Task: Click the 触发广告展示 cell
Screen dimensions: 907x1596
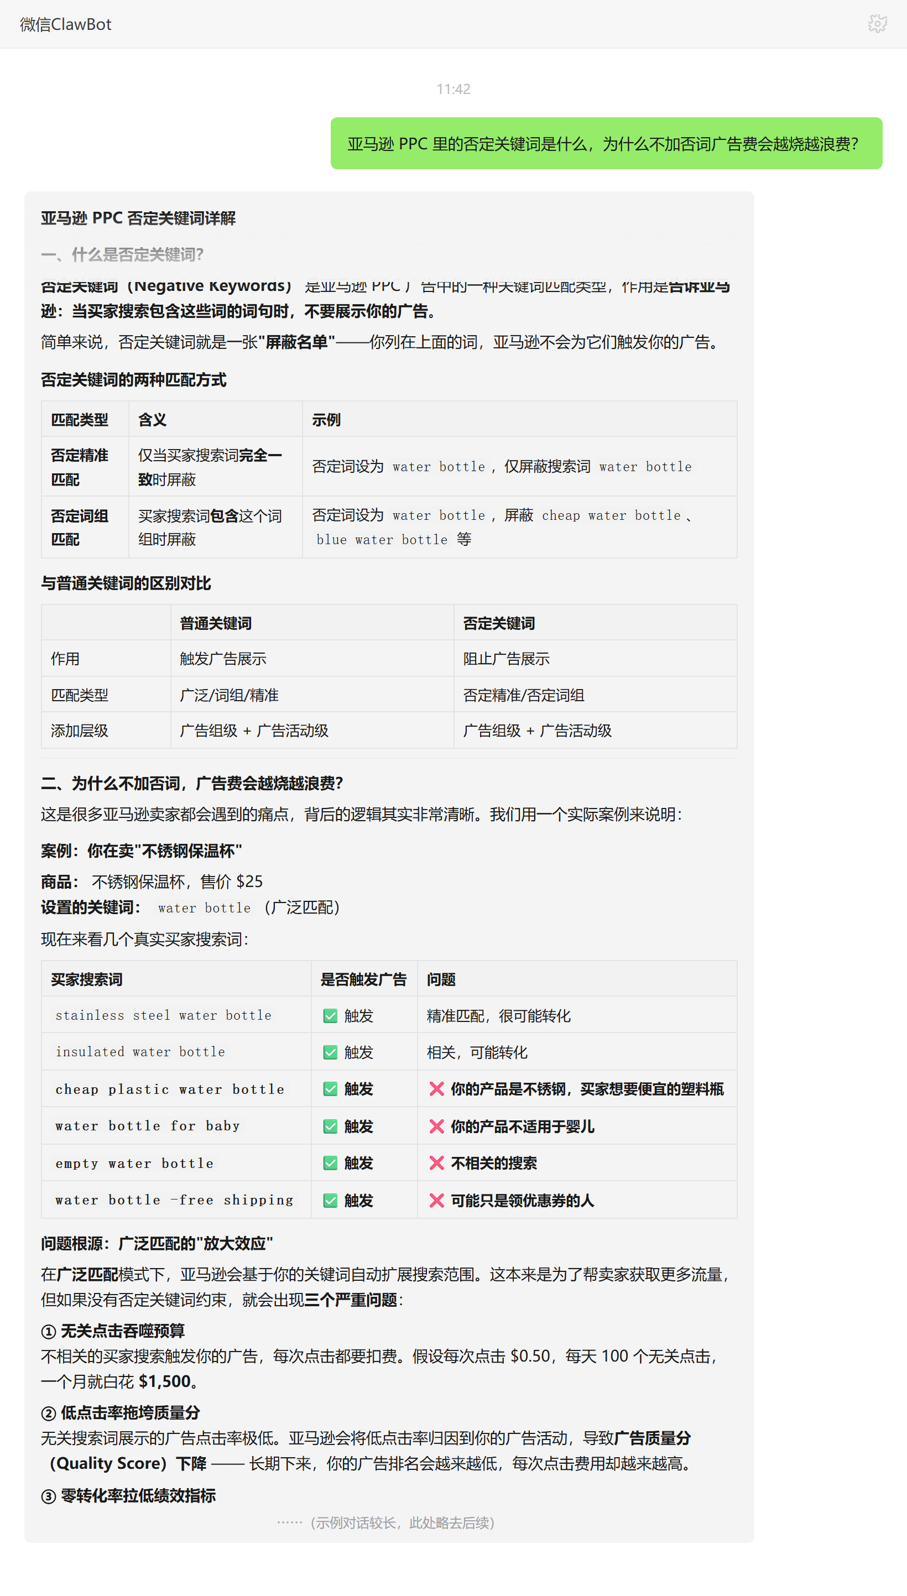Action: (311, 658)
